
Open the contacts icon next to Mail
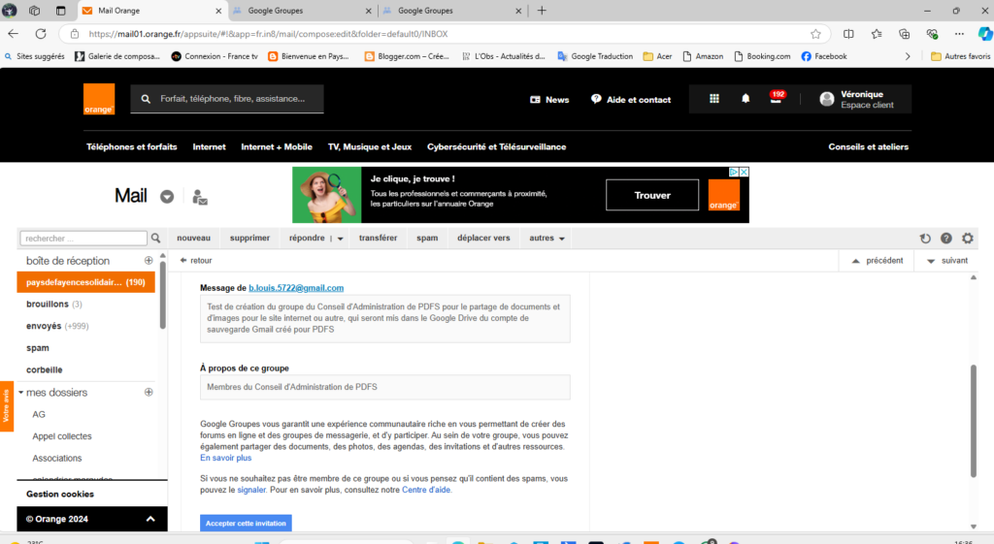(x=200, y=197)
